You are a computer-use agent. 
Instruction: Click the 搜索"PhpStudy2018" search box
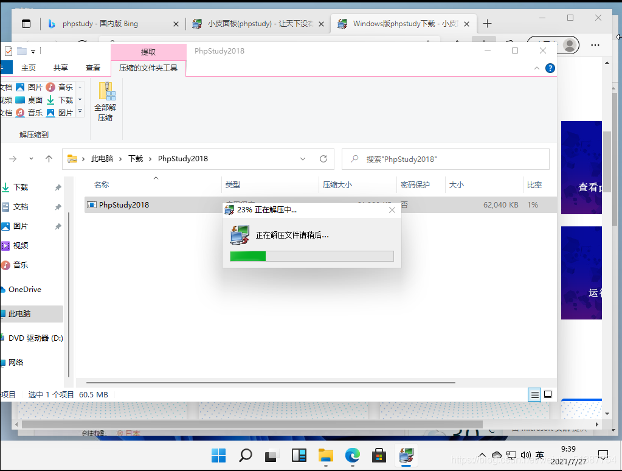446,159
